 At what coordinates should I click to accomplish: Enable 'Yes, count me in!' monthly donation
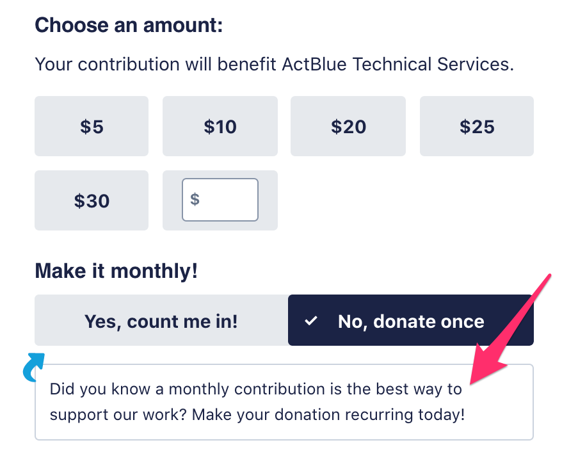(x=161, y=320)
